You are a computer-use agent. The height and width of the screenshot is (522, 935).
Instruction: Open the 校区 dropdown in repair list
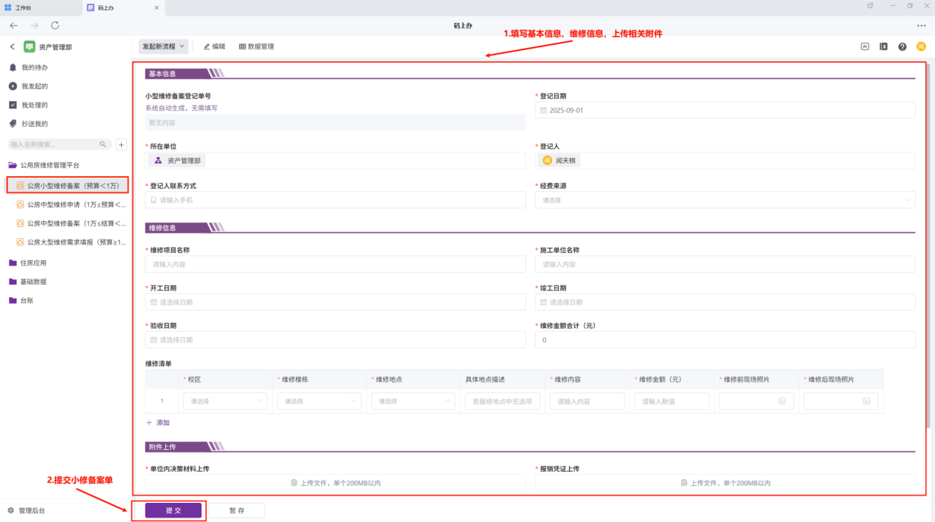pos(225,401)
